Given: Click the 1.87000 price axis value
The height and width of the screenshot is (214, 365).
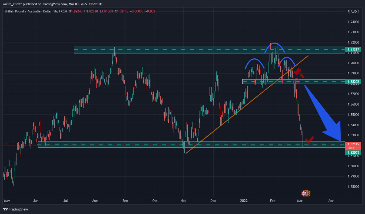Looking at the screenshot, I should [353, 94].
